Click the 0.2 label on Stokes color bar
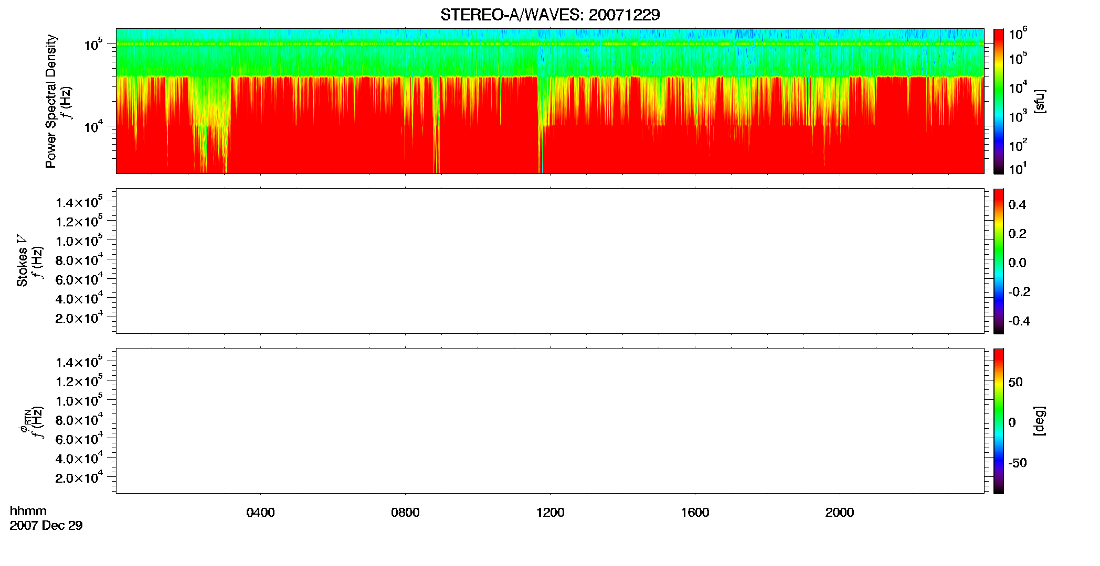This screenshot has width=1100, height=566. click(1017, 234)
